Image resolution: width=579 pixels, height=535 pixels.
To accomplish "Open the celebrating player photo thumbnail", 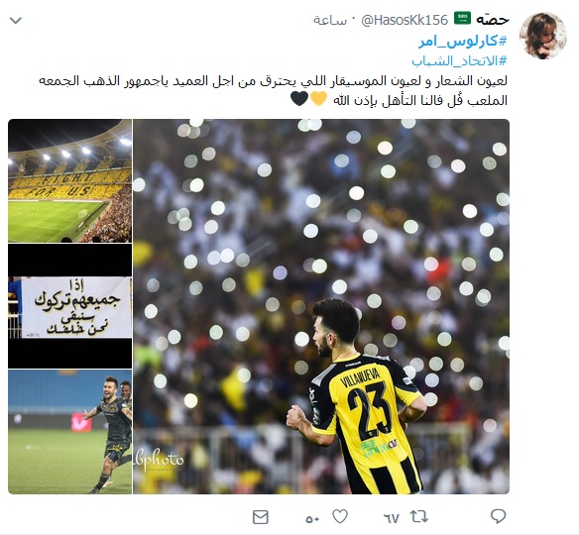I will click(69, 432).
